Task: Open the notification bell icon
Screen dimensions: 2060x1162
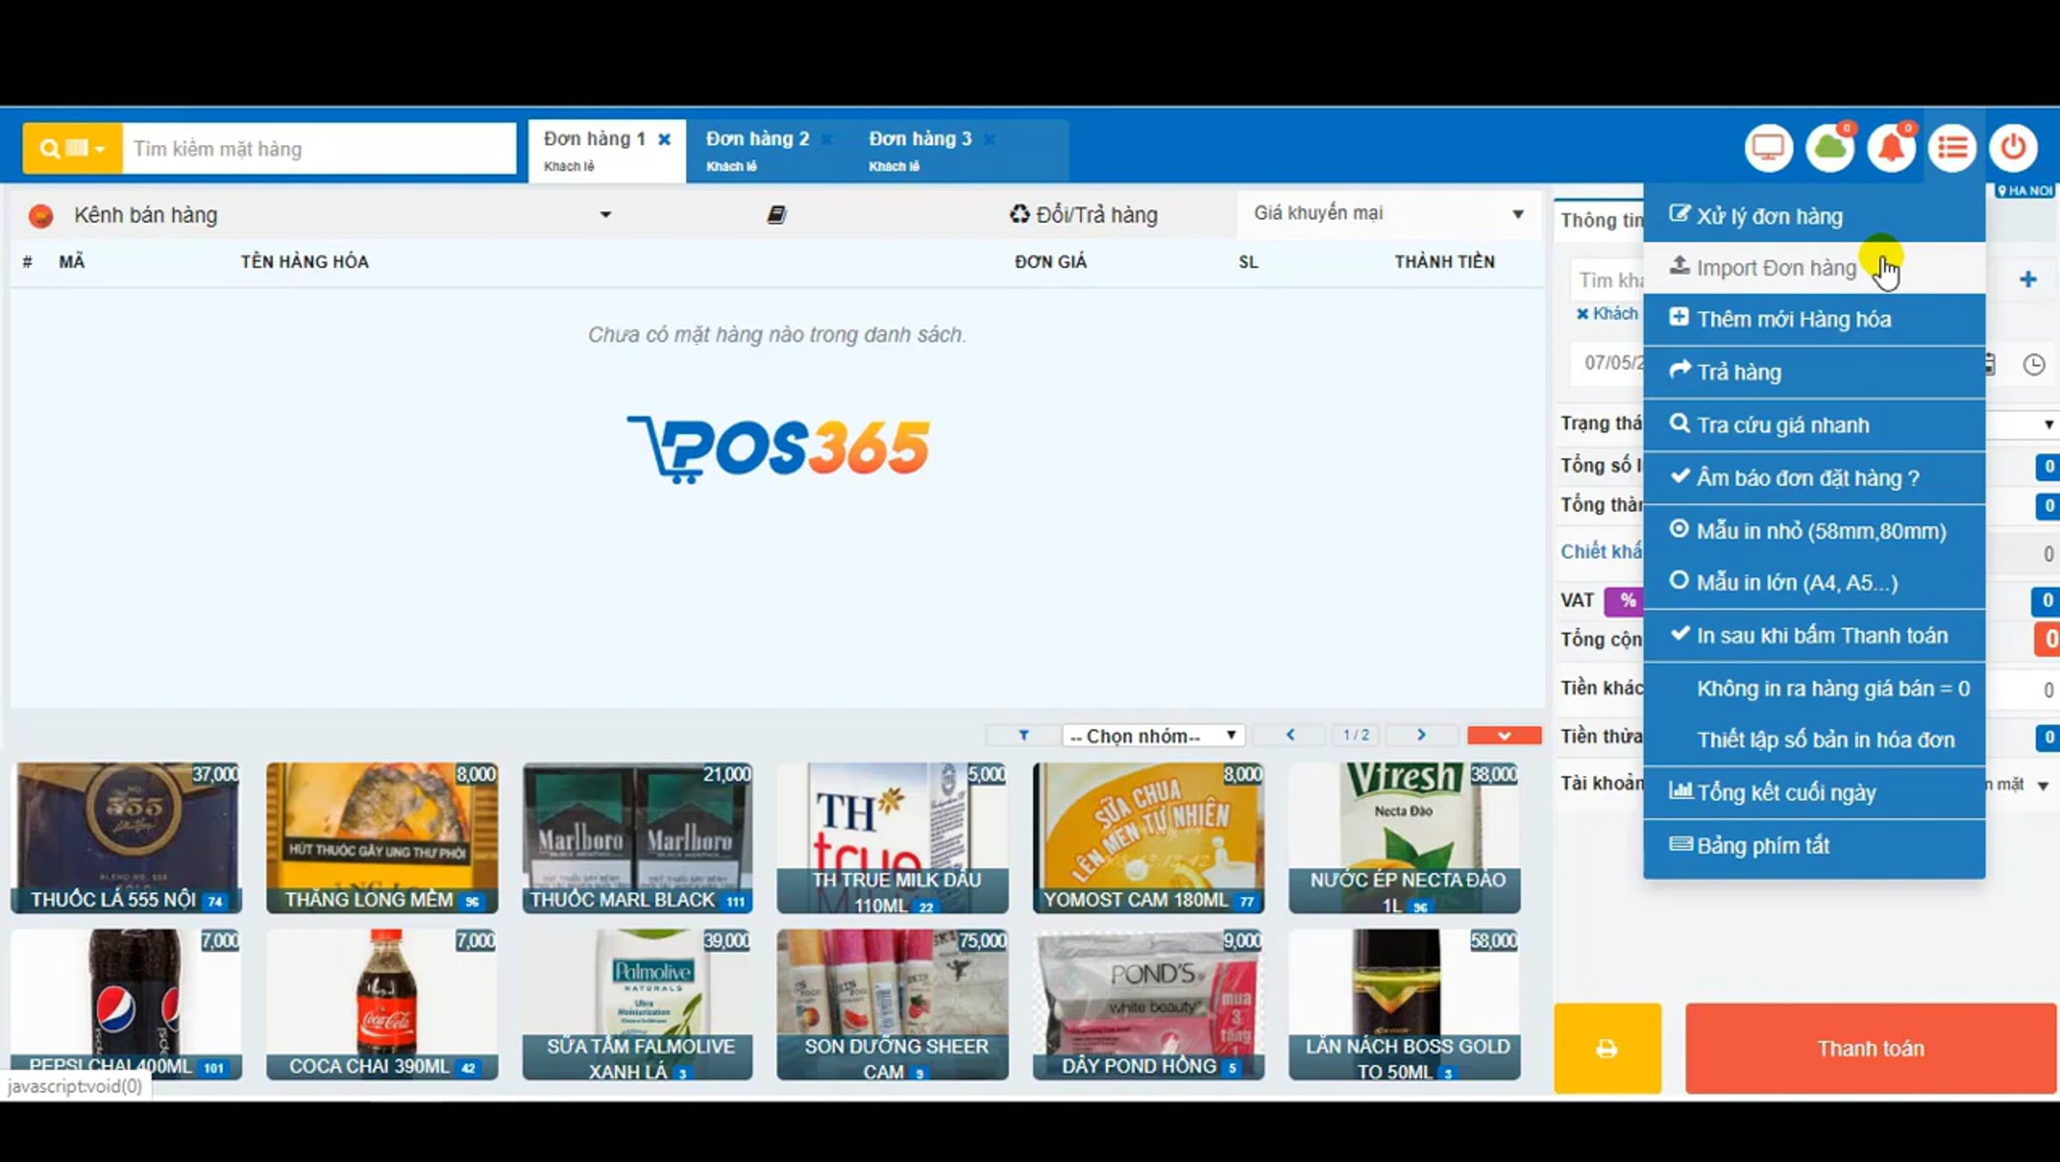Action: coord(1891,148)
